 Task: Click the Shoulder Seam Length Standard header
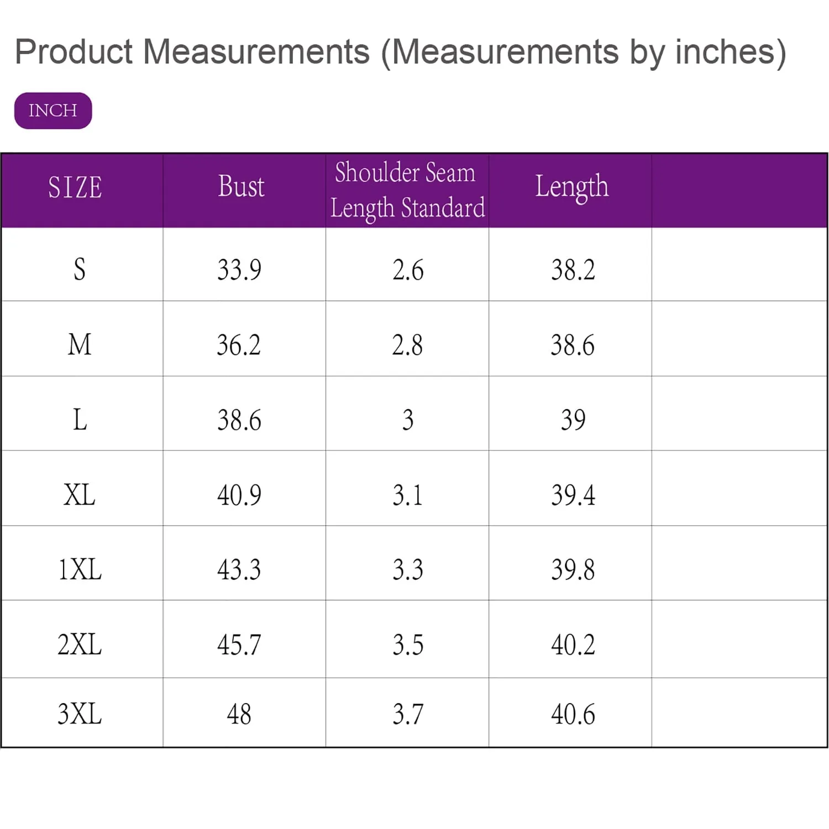[x=407, y=190]
